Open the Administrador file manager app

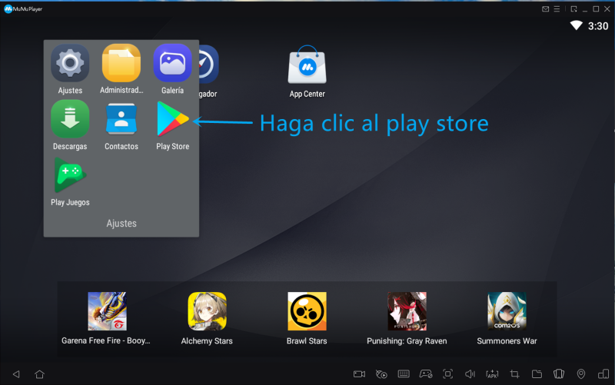(121, 64)
